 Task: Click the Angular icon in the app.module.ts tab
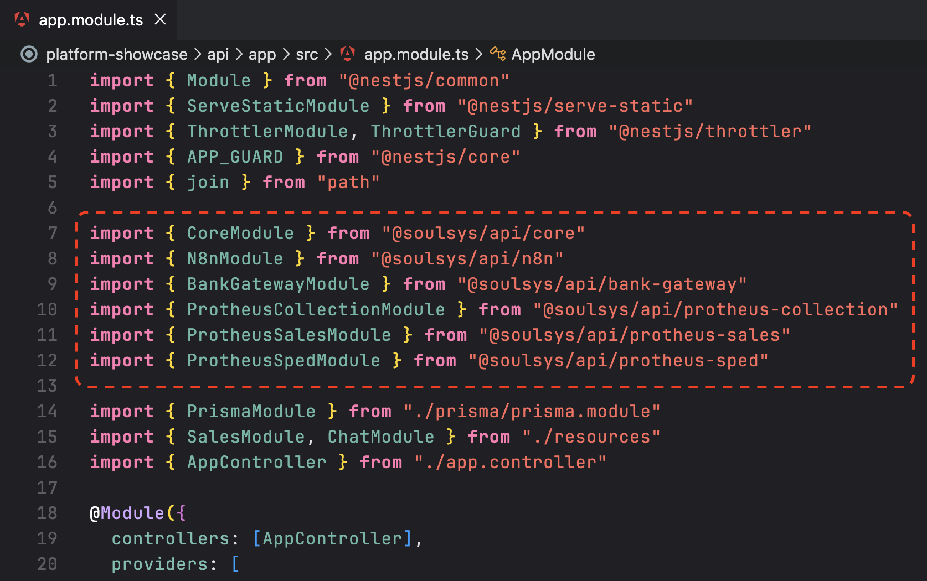[21, 19]
